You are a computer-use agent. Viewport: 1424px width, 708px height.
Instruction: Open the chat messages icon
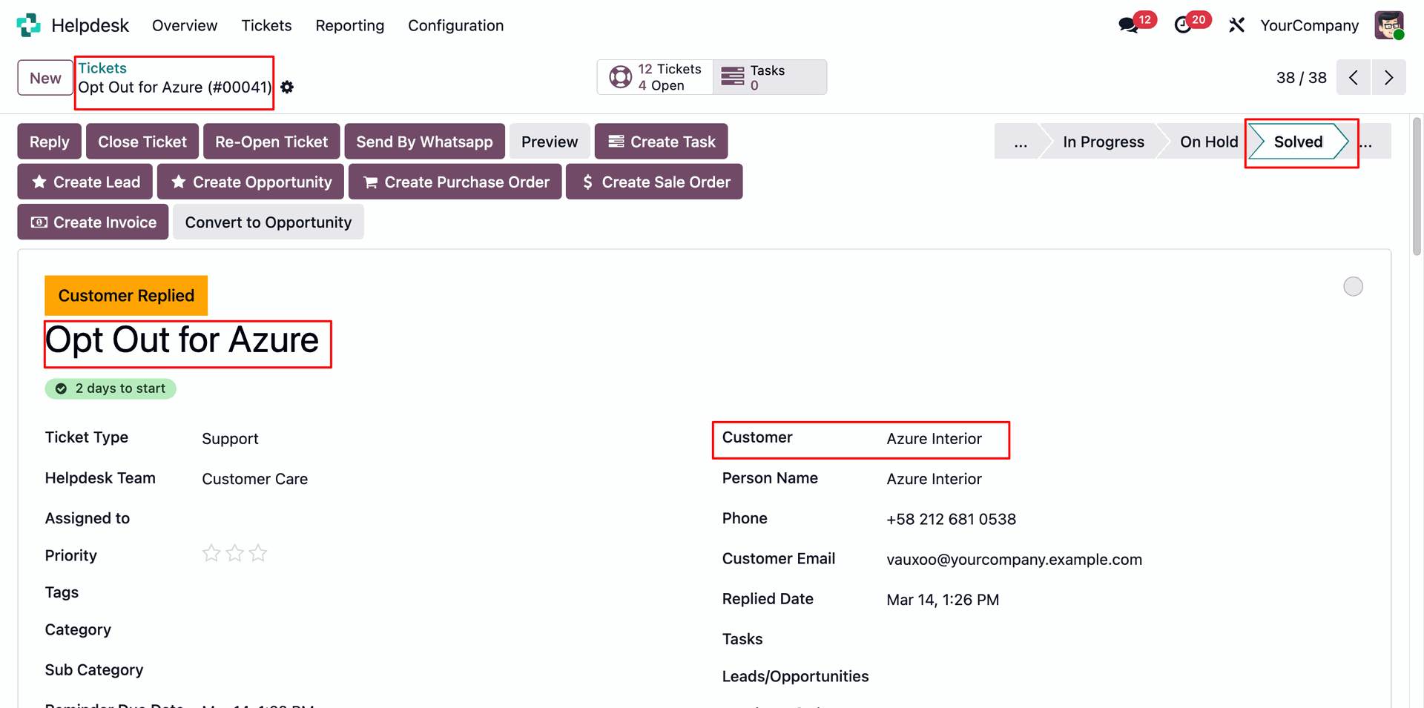[1128, 25]
